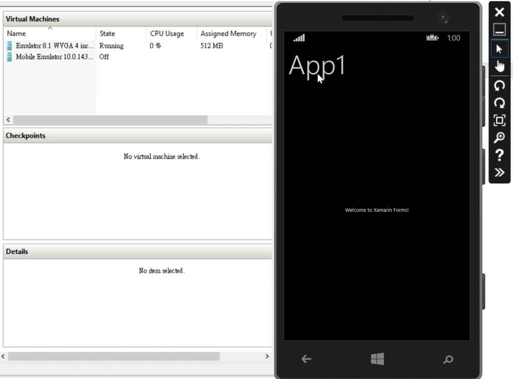Click the Running state cell
The image size is (513, 379).
point(112,46)
